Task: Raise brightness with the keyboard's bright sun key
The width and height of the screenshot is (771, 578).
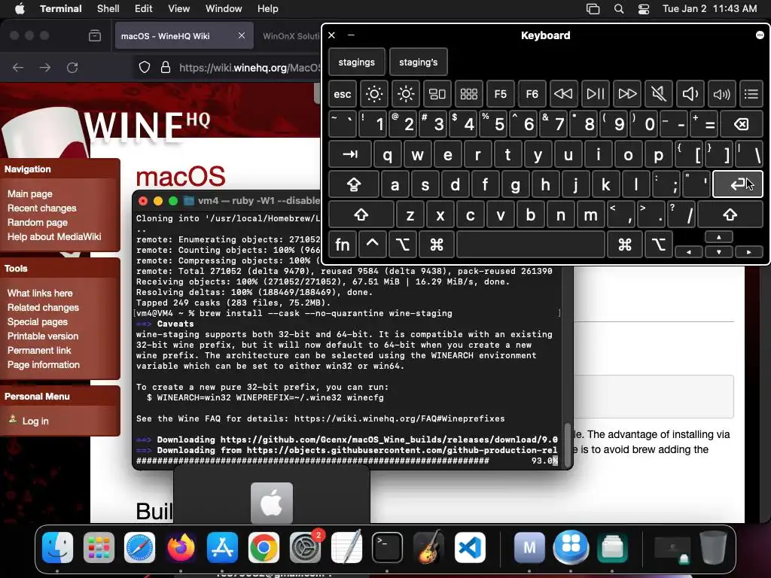Action: point(406,94)
